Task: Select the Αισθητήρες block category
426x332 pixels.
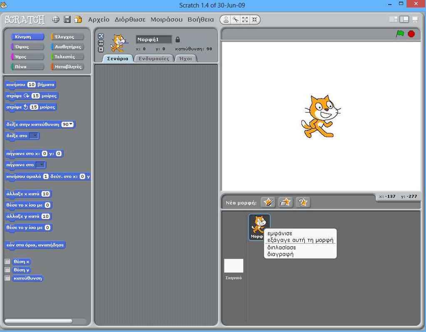Action: [x=67, y=47]
